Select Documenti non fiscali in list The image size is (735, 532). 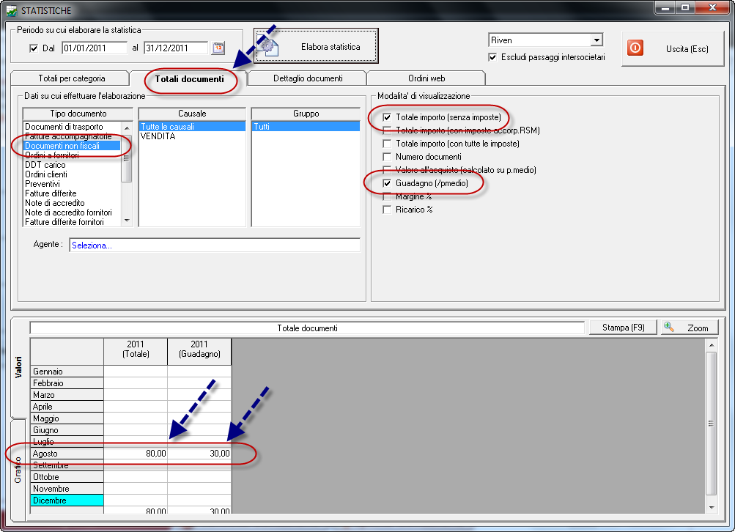[73, 146]
